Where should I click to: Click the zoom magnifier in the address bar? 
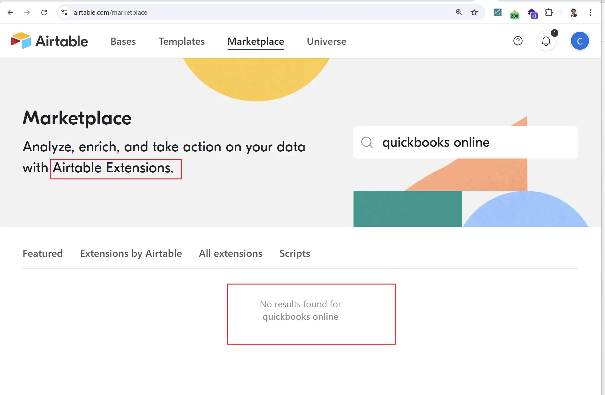coord(459,13)
